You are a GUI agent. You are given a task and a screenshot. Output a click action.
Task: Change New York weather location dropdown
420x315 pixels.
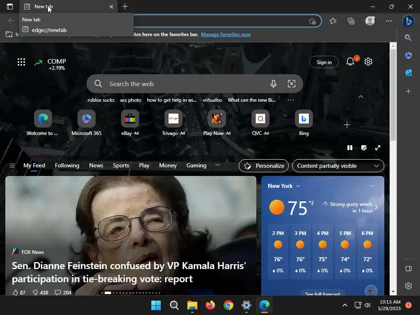tap(284, 186)
